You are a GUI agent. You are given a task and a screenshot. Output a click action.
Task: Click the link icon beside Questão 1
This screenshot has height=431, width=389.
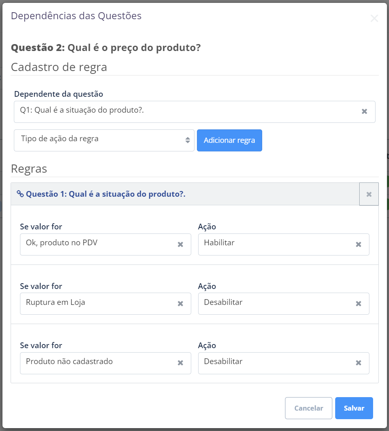(x=20, y=194)
